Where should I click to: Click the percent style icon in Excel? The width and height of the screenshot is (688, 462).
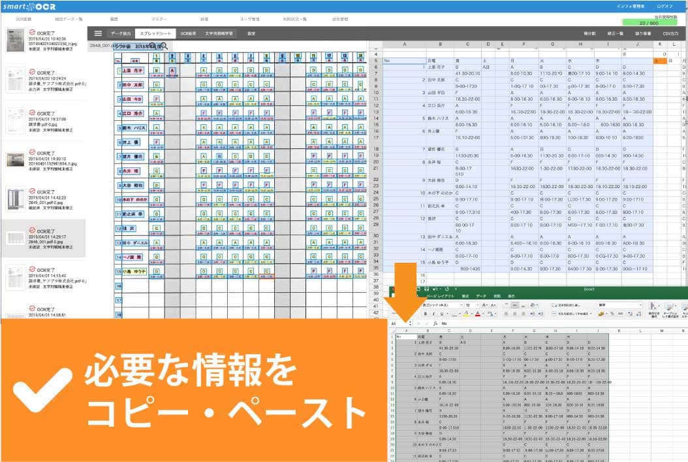(x=612, y=314)
